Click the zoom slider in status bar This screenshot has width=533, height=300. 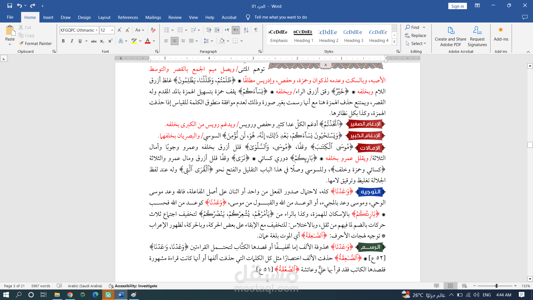[496, 286]
